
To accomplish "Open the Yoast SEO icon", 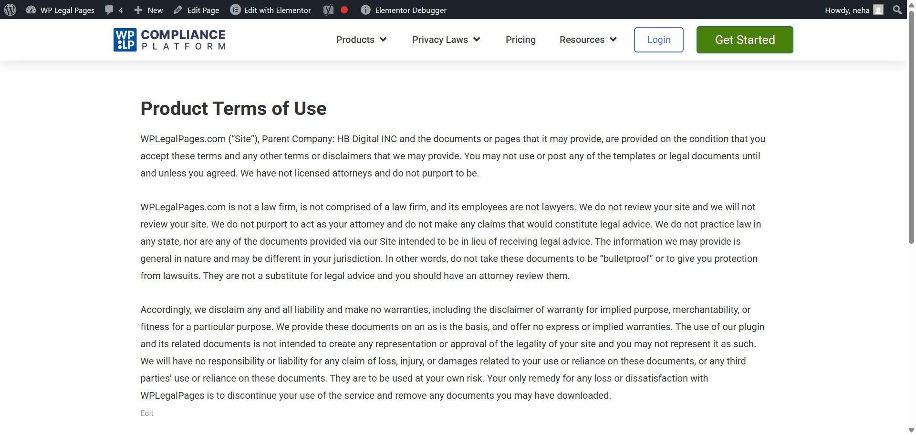I will (x=328, y=10).
